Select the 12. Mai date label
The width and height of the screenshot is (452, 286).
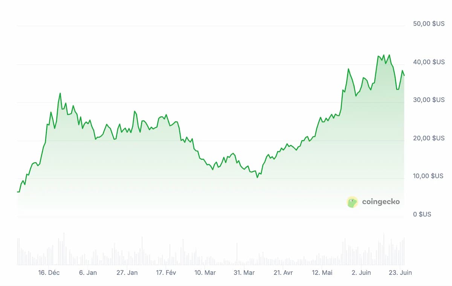(x=322, y=273)
